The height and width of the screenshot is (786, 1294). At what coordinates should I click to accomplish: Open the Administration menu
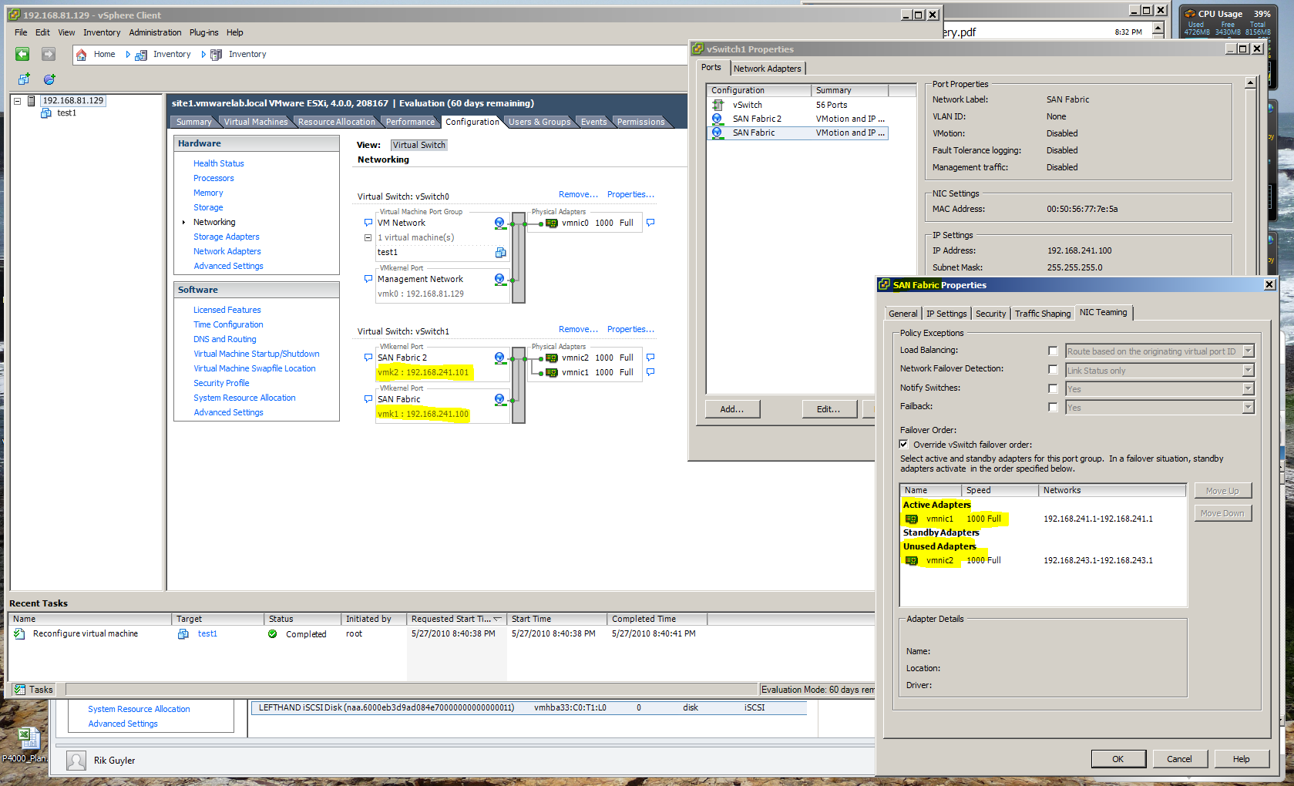tap(155, 32)
